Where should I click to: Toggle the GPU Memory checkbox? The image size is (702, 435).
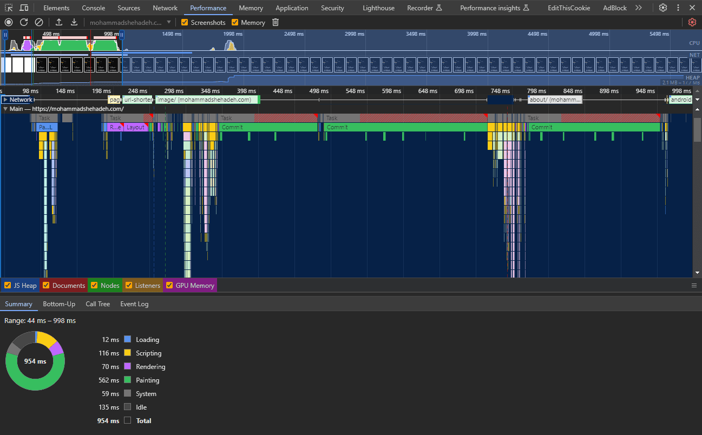[169, 286]
